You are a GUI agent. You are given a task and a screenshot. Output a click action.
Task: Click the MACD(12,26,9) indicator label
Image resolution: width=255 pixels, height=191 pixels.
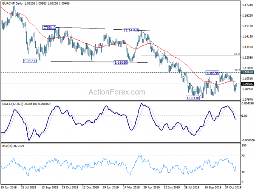[x=13, y=104]
